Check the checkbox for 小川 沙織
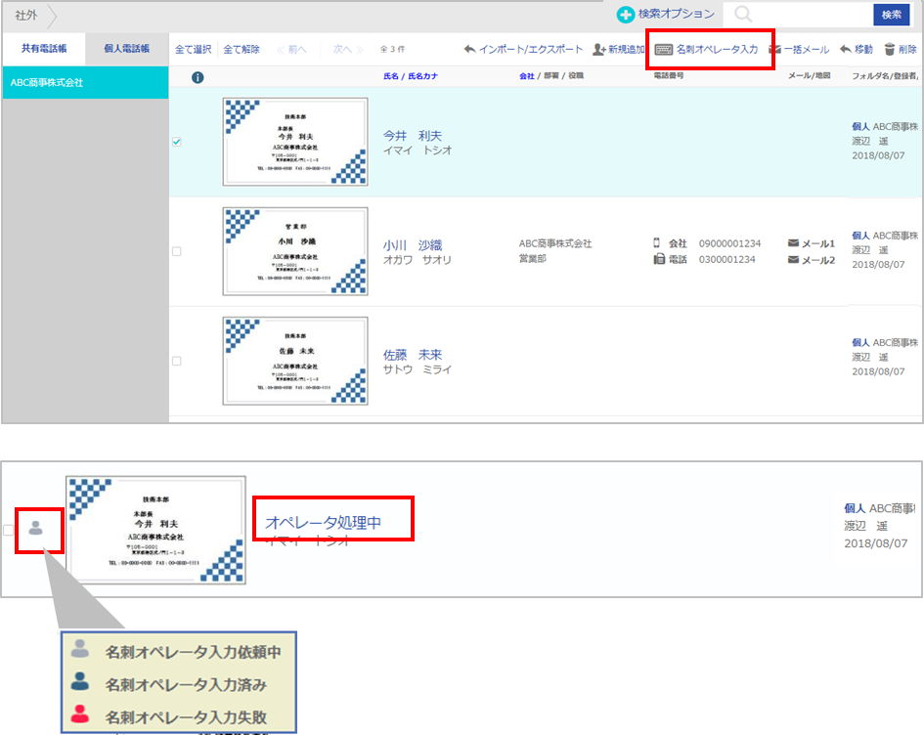Image resolution: width=924 pixels, height=735 pixels. (x=176, y=251)
